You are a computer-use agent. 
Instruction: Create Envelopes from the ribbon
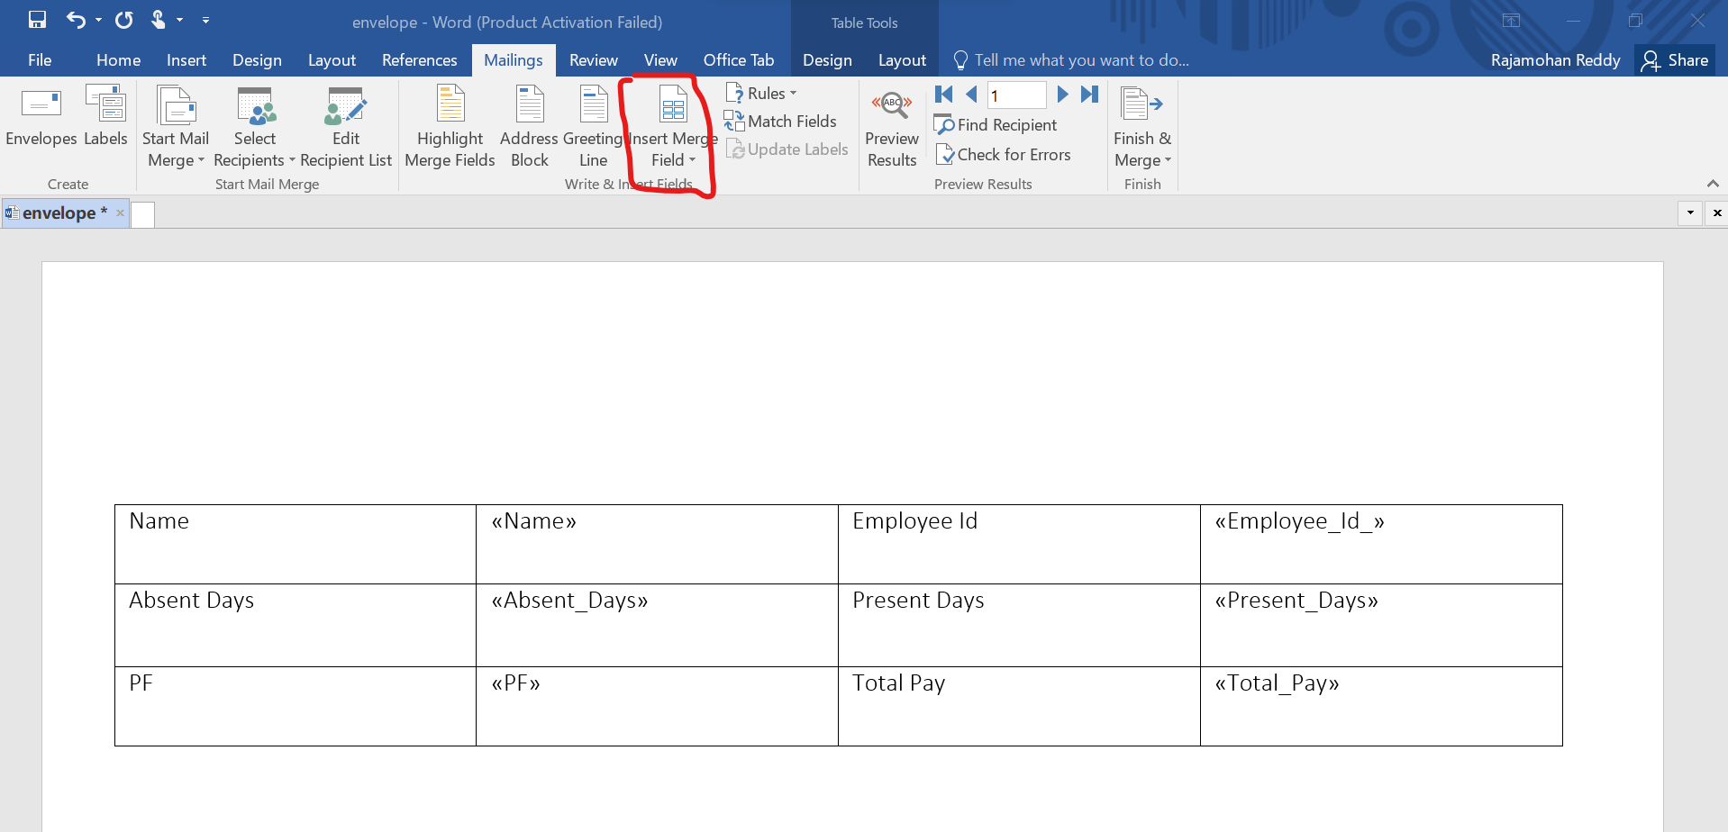41,117
